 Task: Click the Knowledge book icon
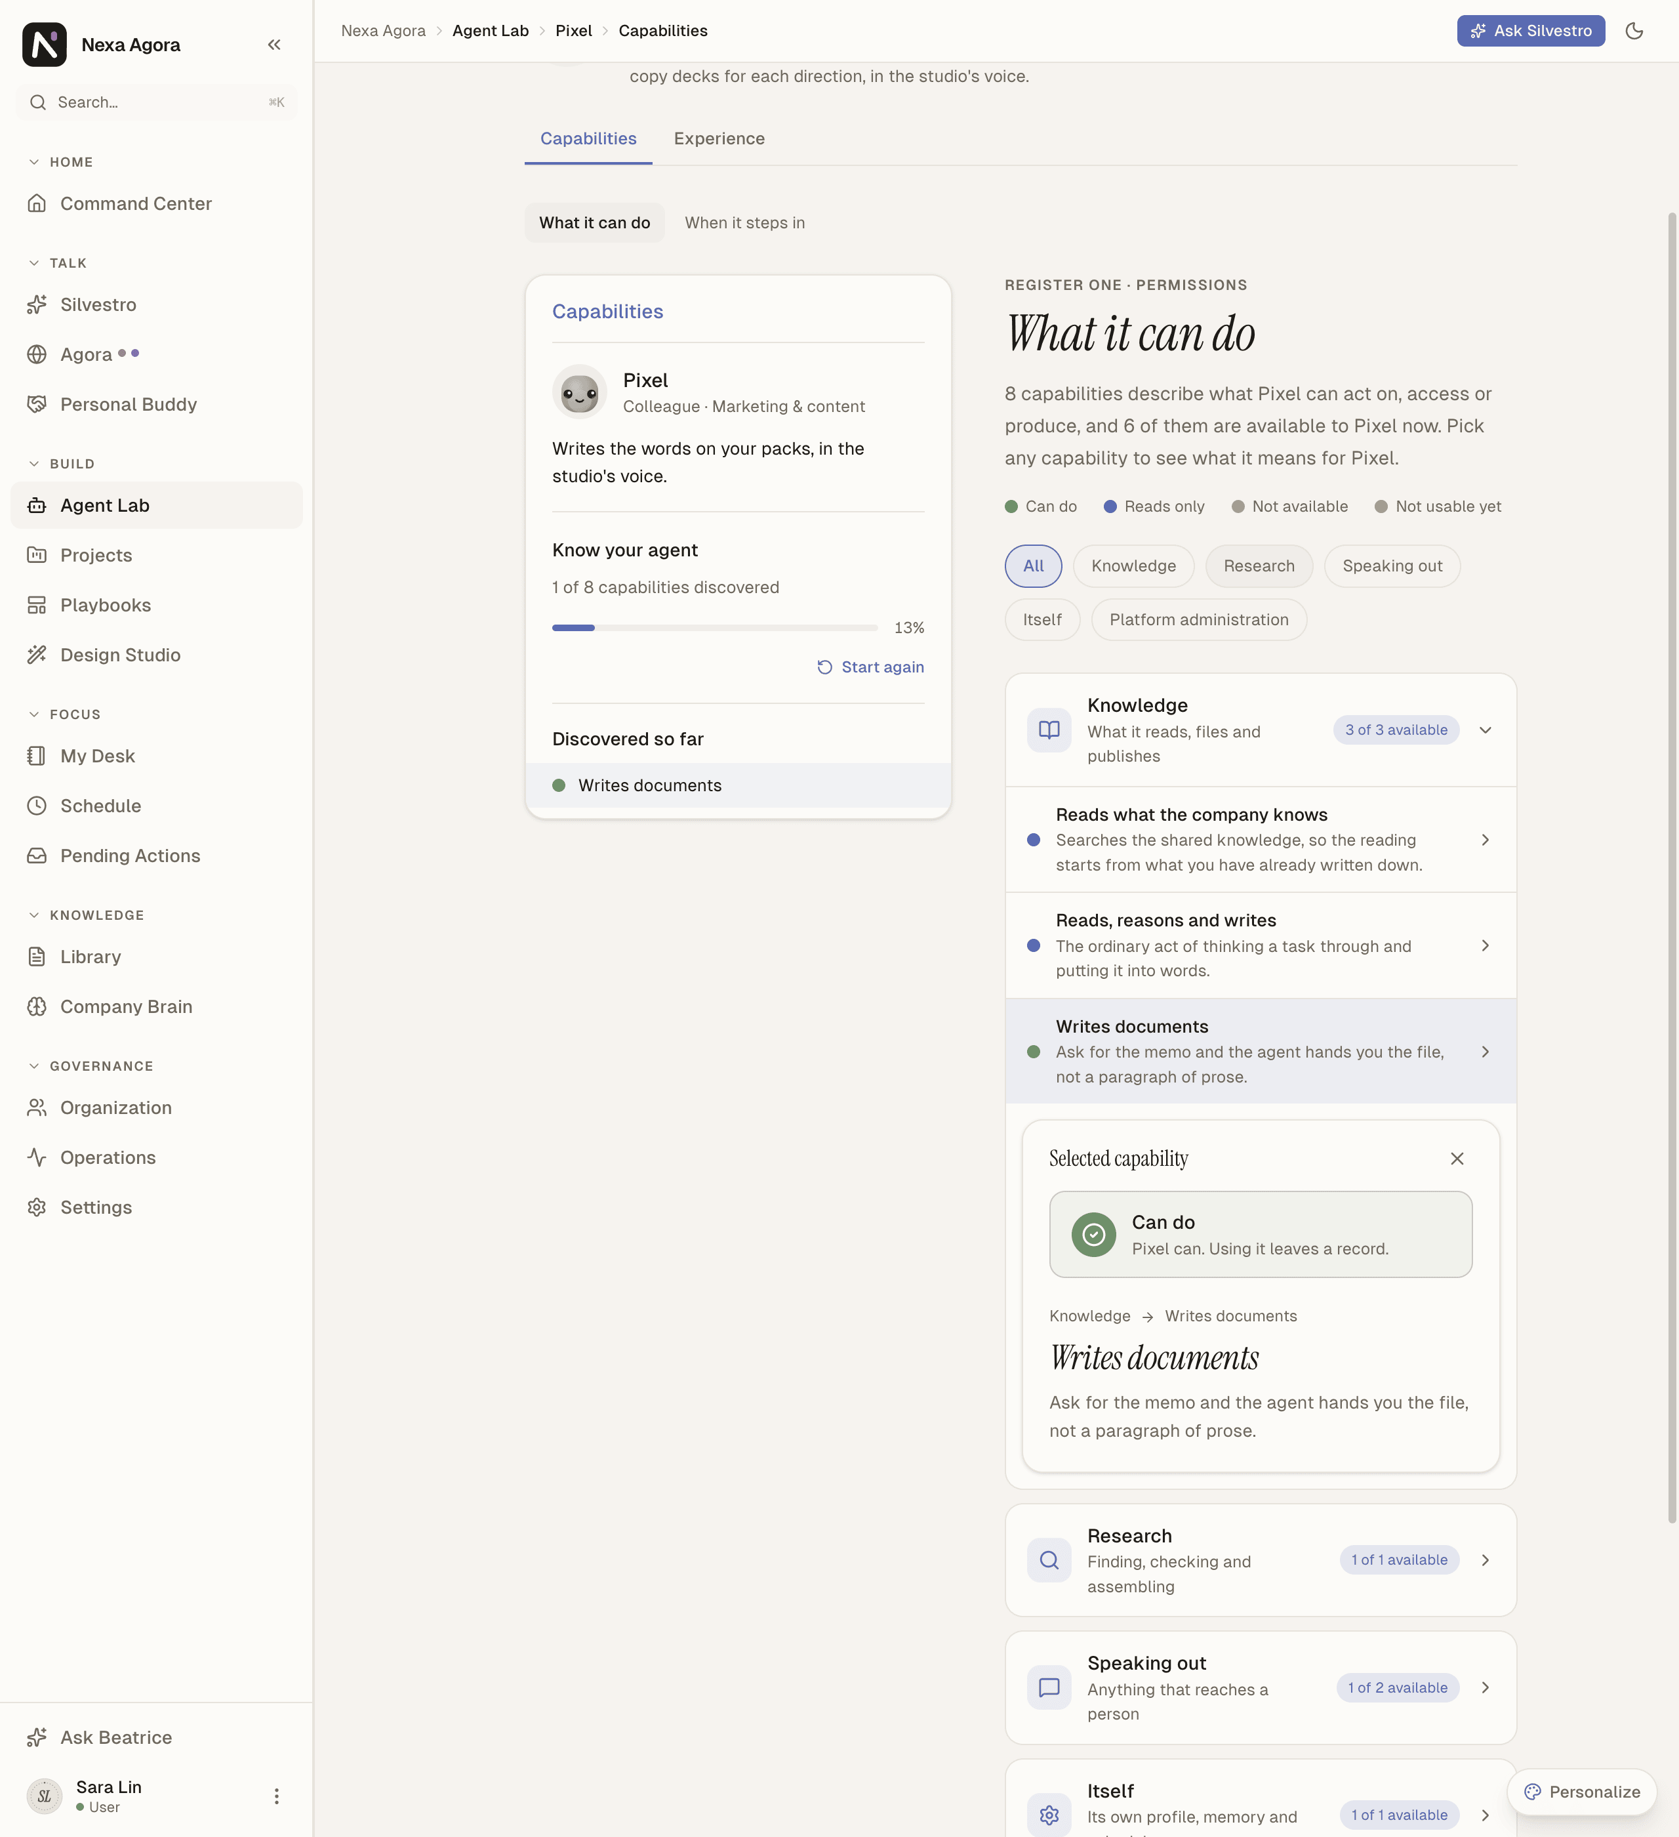pos(1049,730)
